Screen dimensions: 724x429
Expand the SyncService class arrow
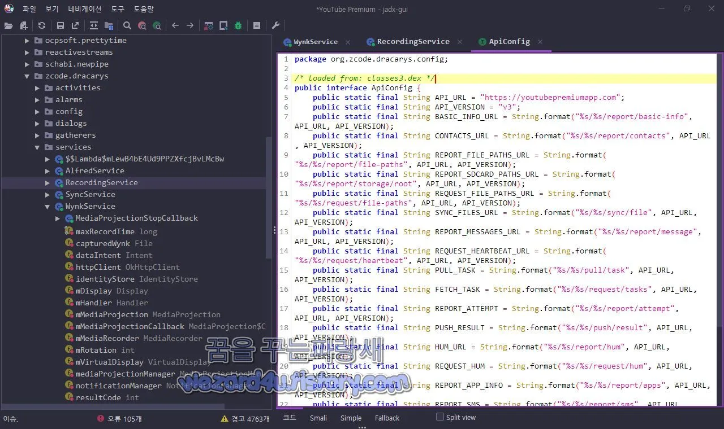pos(48,195)
